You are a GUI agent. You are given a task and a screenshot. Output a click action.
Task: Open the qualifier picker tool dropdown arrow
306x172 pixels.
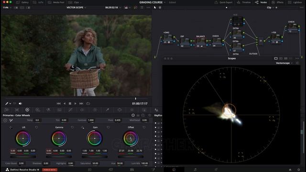[10, 104]
